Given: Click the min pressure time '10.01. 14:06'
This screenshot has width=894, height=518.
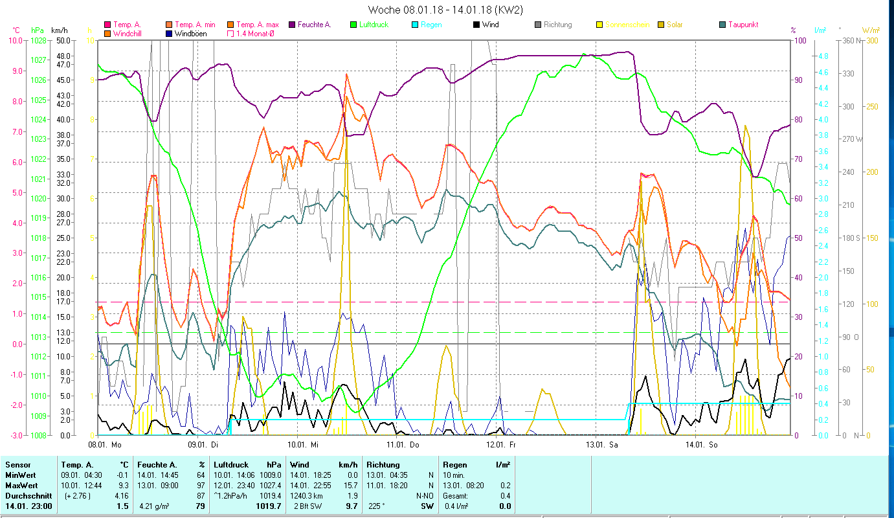Looking at the screenshot, I should (236, 475).
